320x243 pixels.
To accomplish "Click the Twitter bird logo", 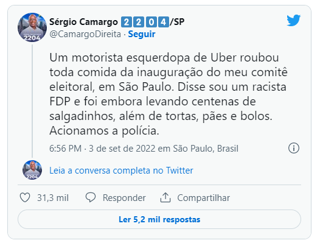I will point(293,20).
